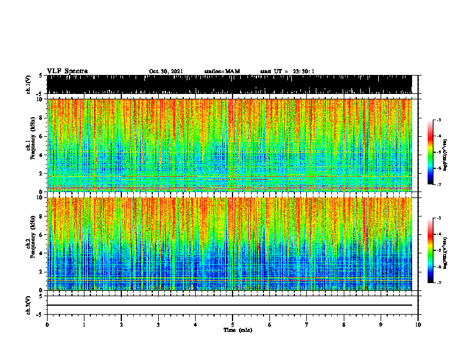Select the "Oct. 30, 2021" date text
The height and width of the screenshot is (364, 471).
pyautogui.click(x=166, y=71)
